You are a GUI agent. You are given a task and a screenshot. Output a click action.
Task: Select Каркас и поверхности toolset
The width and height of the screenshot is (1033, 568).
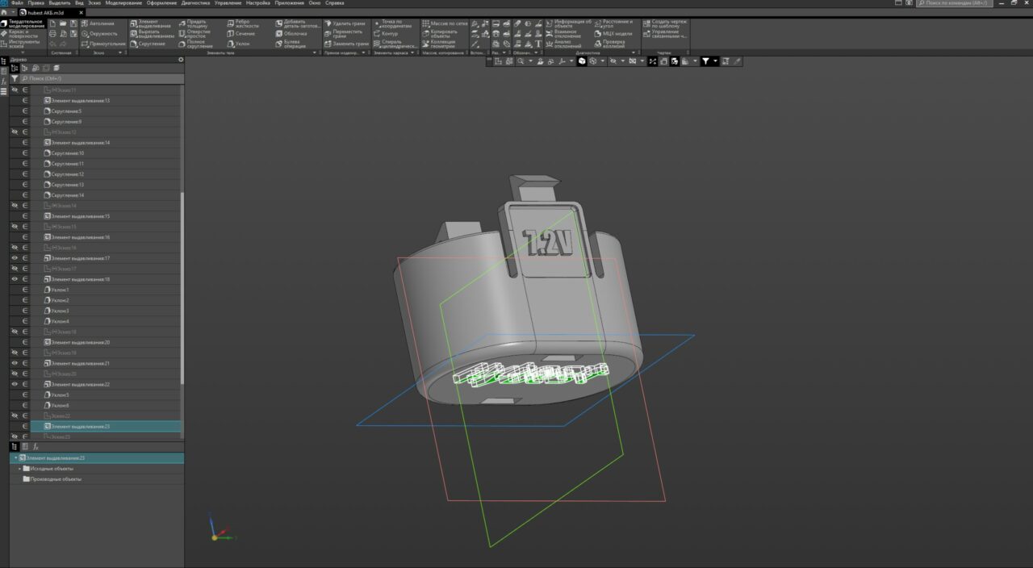[x=20, y=34]
